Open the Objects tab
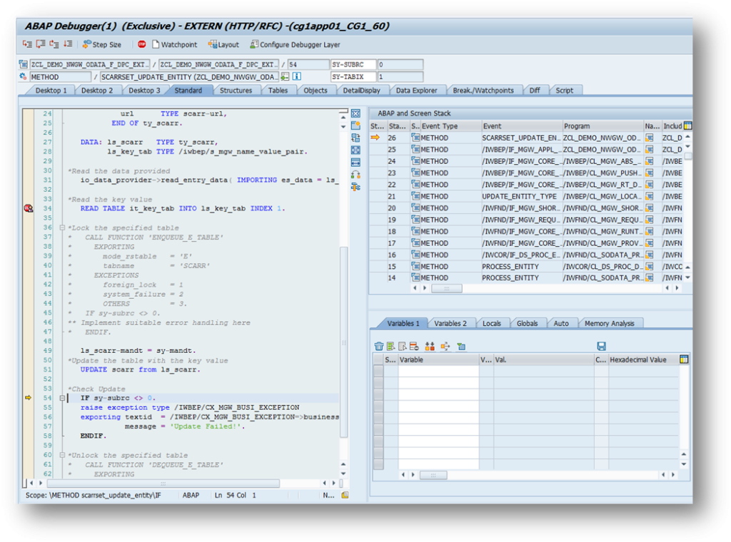This screenshot has height=542, width=731. click(x=316, y=91)
